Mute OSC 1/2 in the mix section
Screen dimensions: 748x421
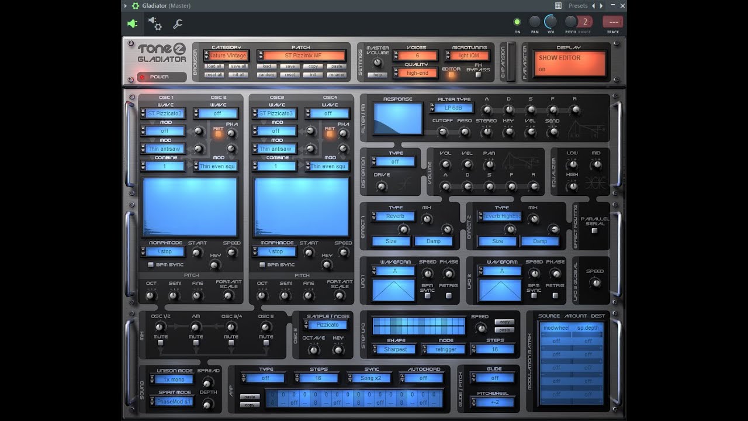point(161,343)
